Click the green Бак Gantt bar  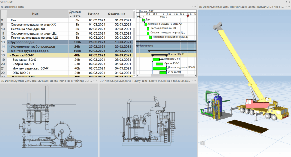click(x=144, y=20)
